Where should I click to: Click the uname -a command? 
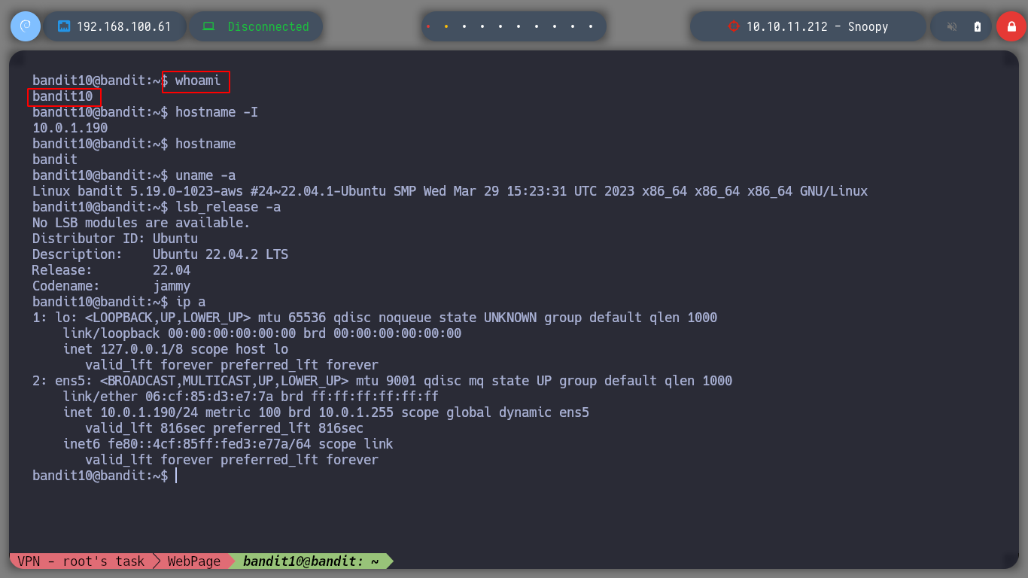[x=205, y=175]
